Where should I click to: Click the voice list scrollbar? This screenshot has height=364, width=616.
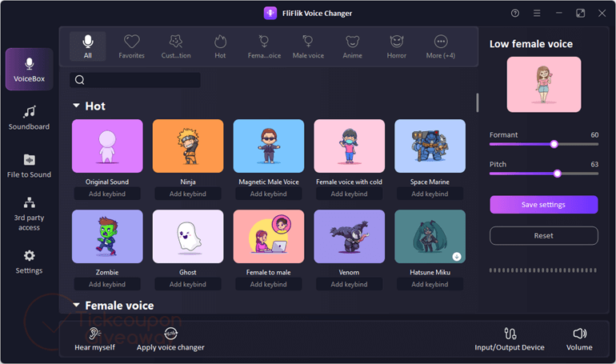[x=478, y=103]
